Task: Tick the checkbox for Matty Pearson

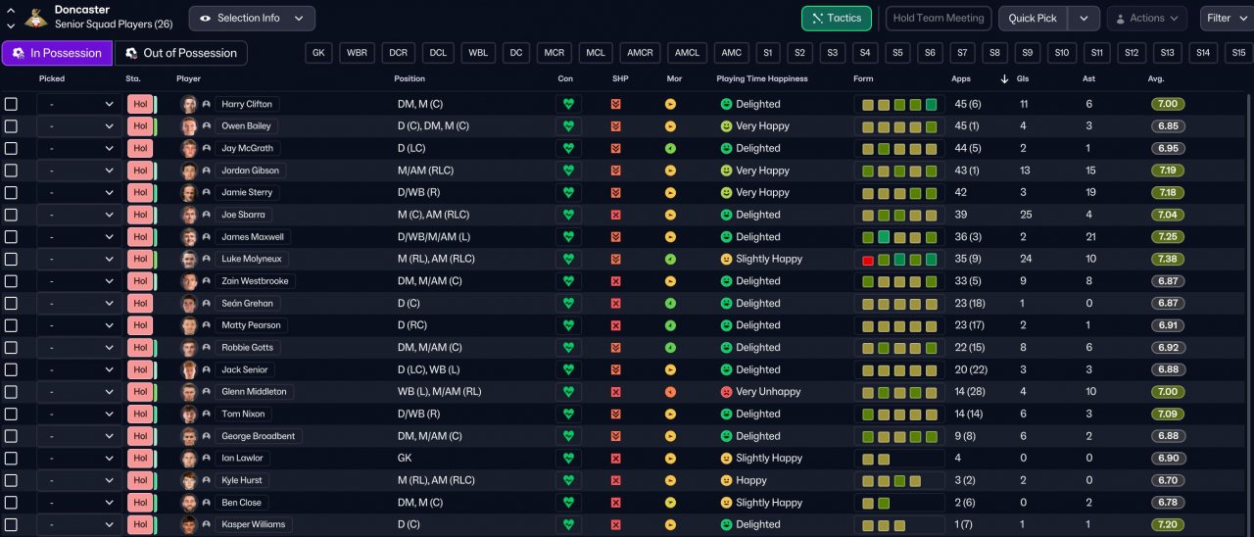Action: pos(11,325)
